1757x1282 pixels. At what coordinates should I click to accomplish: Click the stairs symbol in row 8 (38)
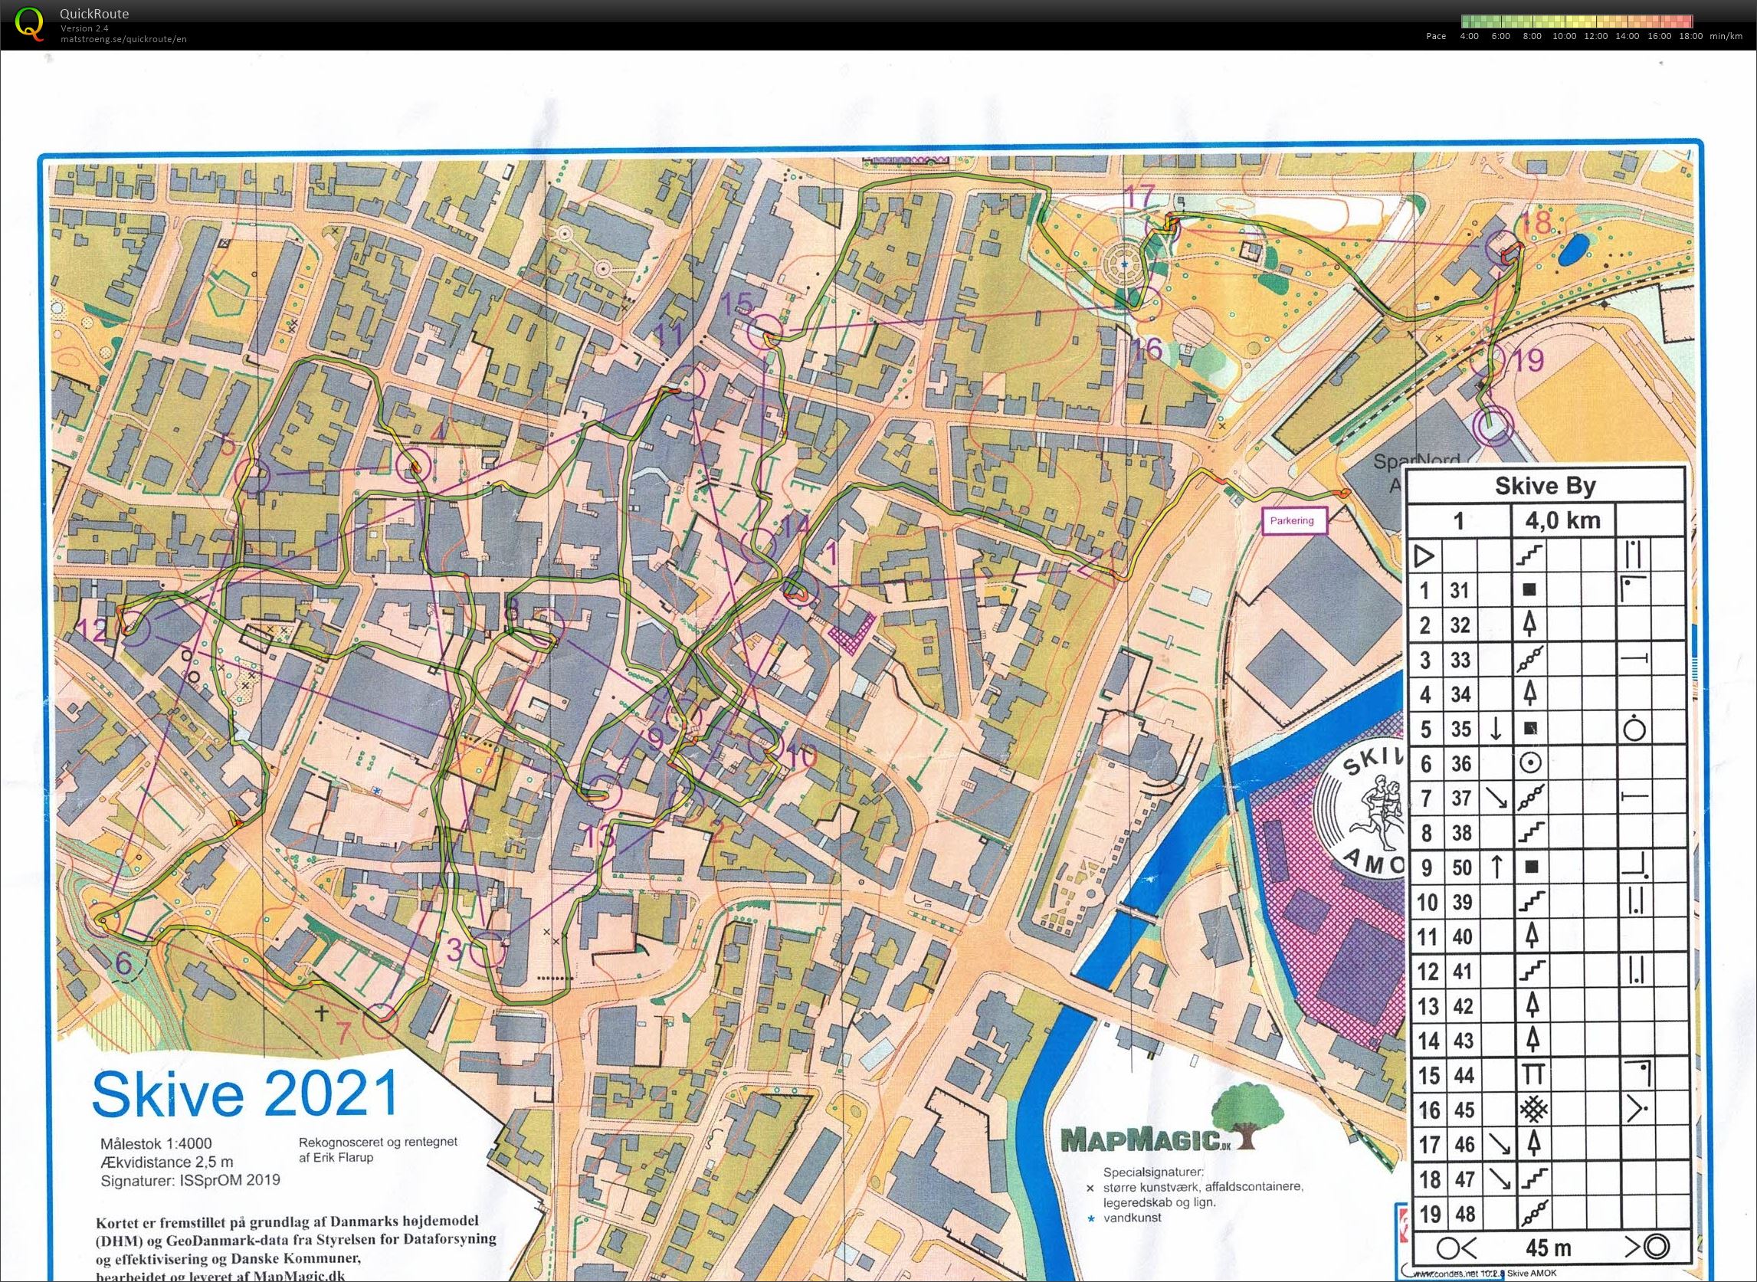(x=1529, y=833)
